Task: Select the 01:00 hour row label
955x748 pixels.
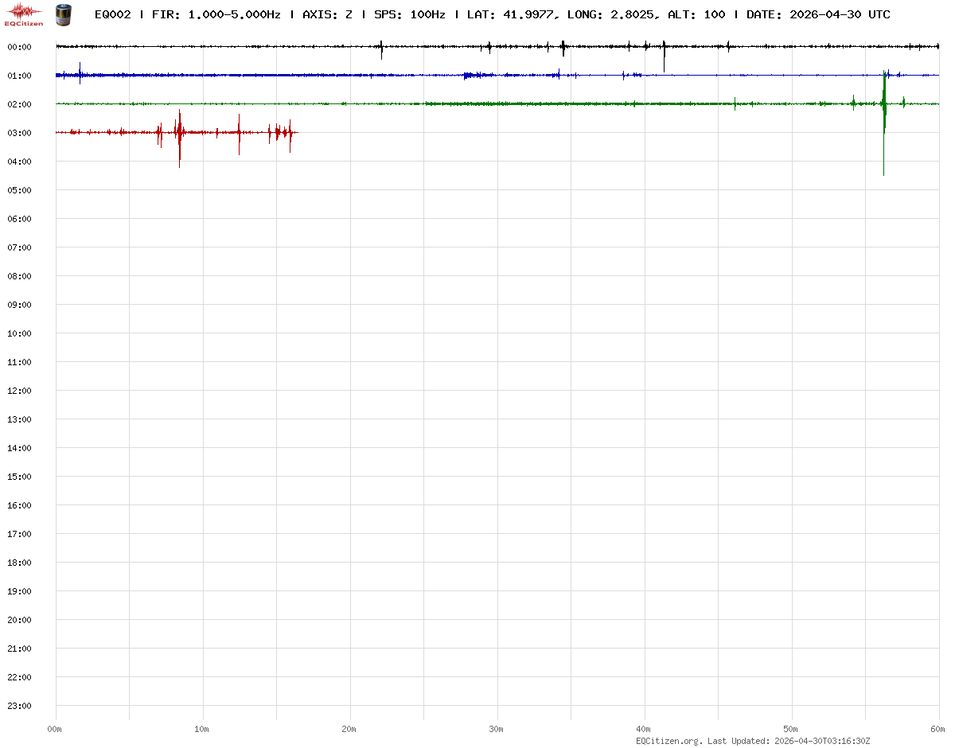Action: (x=19, y=76)
